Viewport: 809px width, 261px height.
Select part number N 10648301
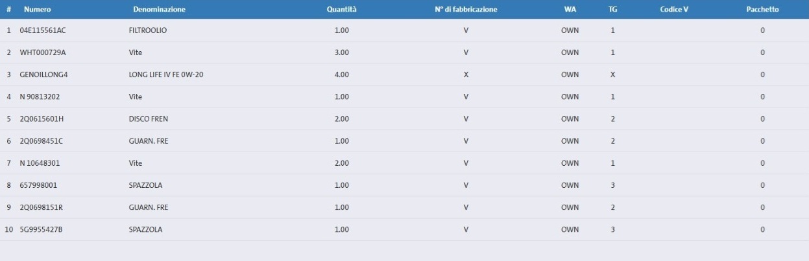pyautogui.click(x=40, y=163)
